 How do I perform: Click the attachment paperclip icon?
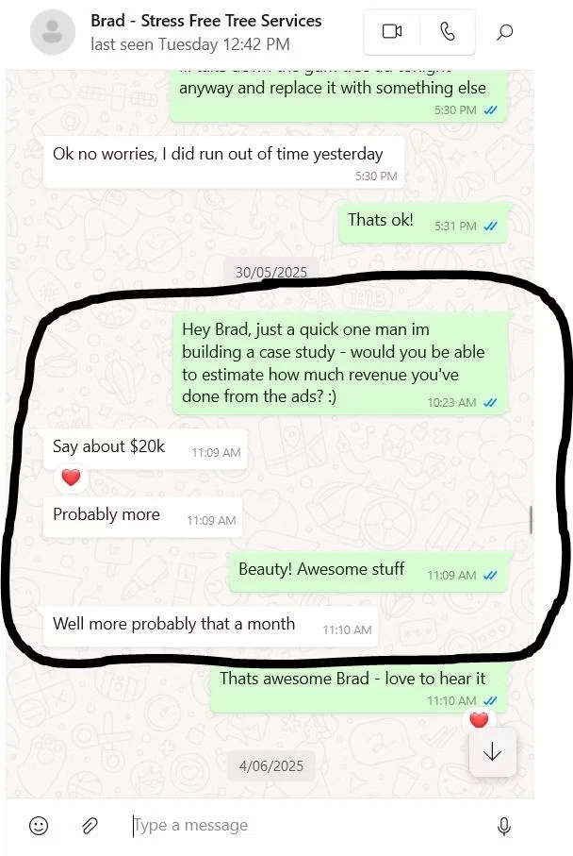coord(90,826)
